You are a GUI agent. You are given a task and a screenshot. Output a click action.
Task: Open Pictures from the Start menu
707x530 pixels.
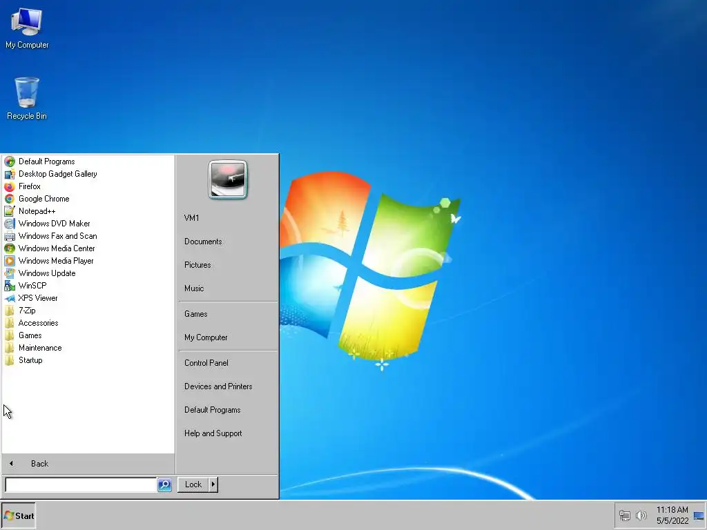(228, 265)
